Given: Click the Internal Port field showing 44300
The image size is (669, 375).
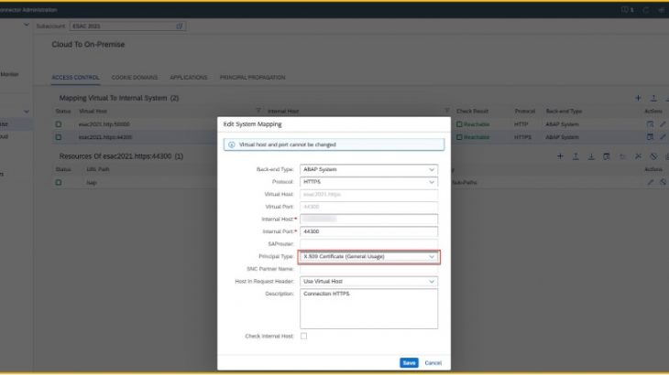Looking at the screenshot, I should click(368, 231).
